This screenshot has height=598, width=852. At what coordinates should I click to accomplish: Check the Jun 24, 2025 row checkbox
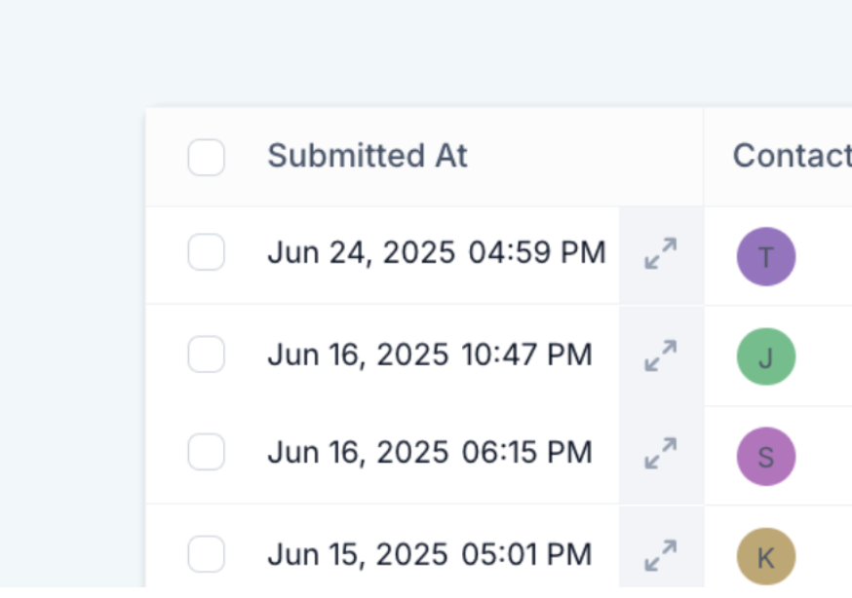pos(207,253)
